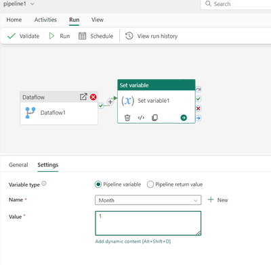Screen dimensions: 271x265
Task: Open the View ribbon tab
Action: point(98,20)
